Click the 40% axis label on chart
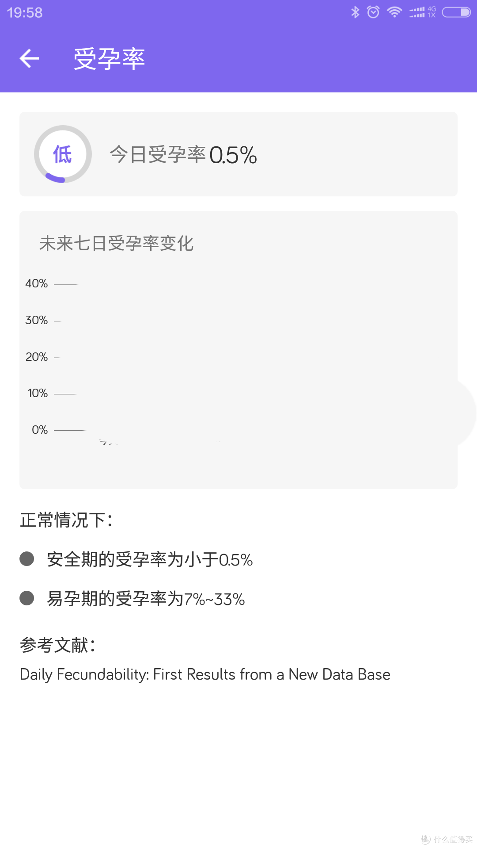The image size is (477, 849). 37,283
